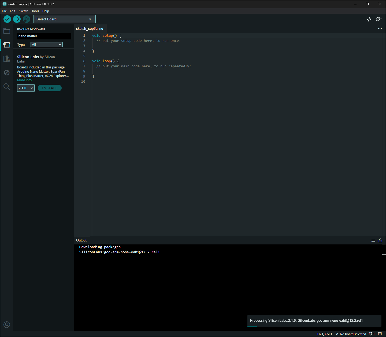Open the Debug sidebar icon

(x=7, y=73)
